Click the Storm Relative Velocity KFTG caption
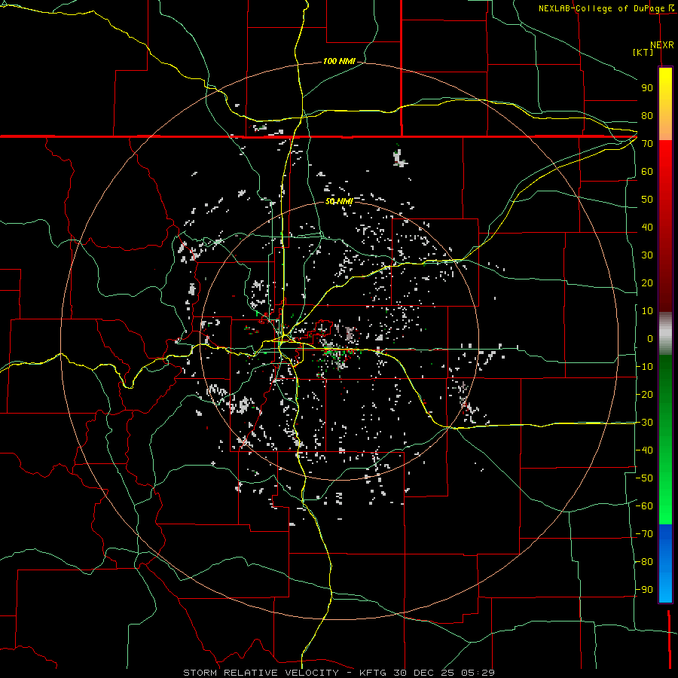678x678 pixels. pyautogui.click(x=339, y=673)
